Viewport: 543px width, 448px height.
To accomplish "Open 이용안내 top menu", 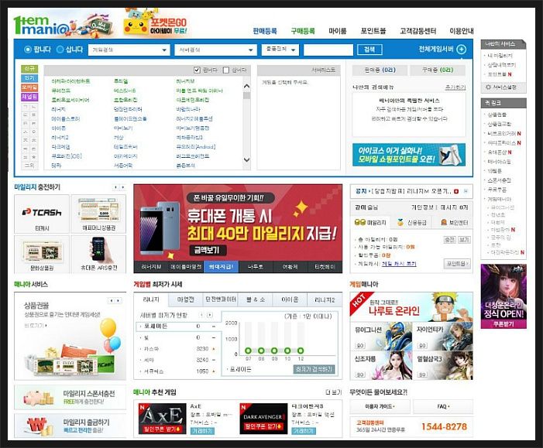I will coord(462,31).
